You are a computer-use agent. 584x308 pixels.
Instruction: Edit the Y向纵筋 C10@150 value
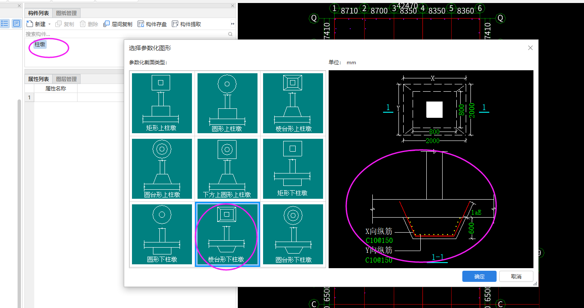[379, 260]
